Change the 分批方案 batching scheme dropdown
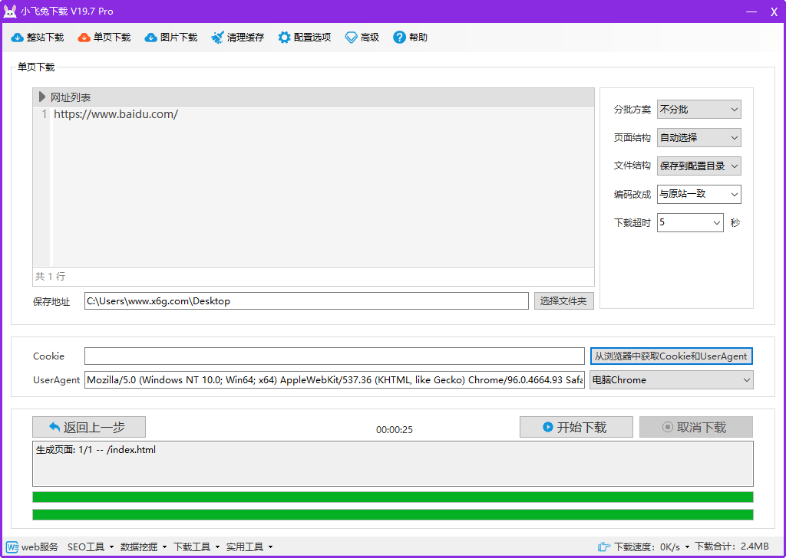Image resolution: width=786 pixels, height=558 pixels. coord(698,109)
